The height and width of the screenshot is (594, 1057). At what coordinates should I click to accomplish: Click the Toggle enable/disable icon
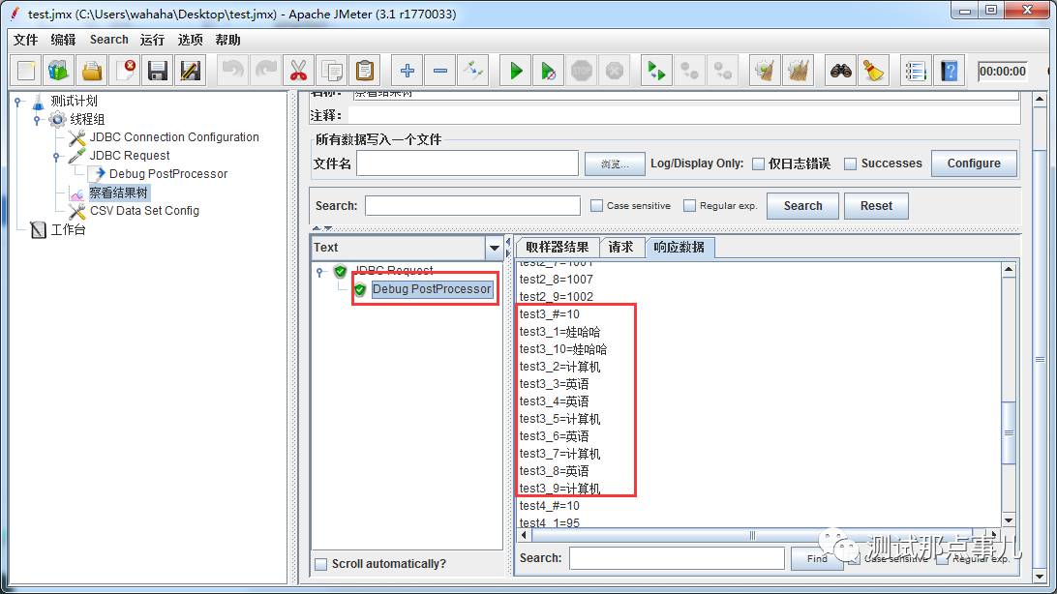pos(473,71)
